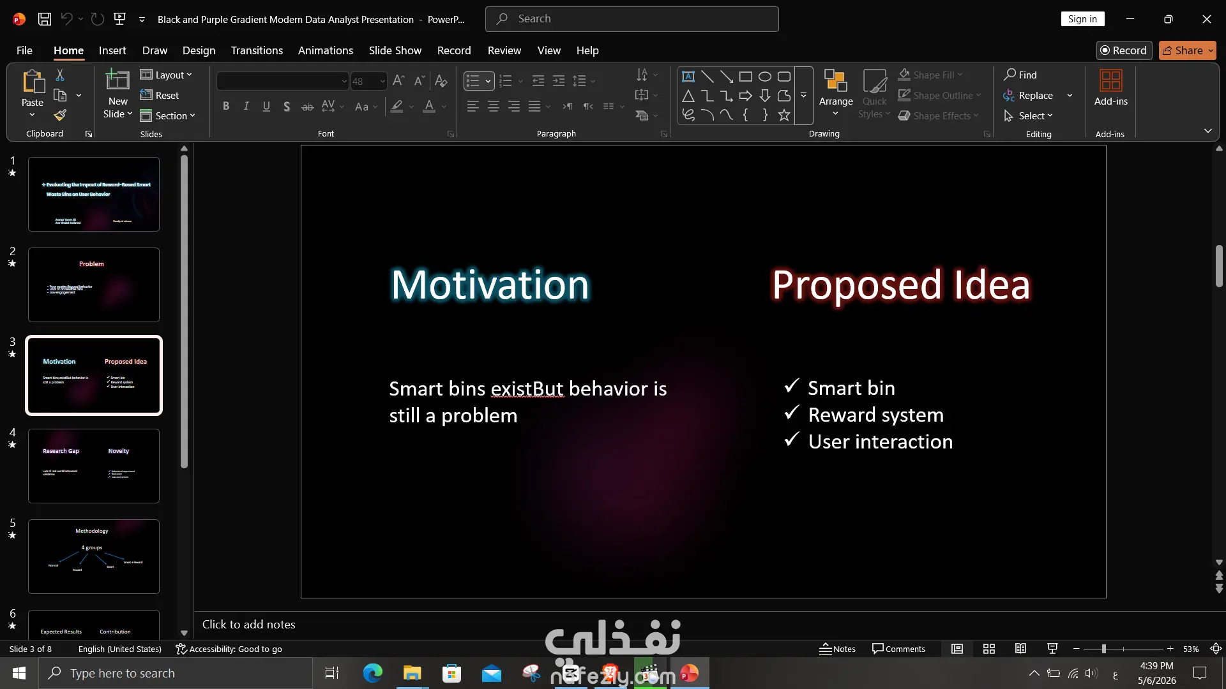Click the zoom slider handle
The height and width of the screenshot is (689, 1226).
[1103, 649]
